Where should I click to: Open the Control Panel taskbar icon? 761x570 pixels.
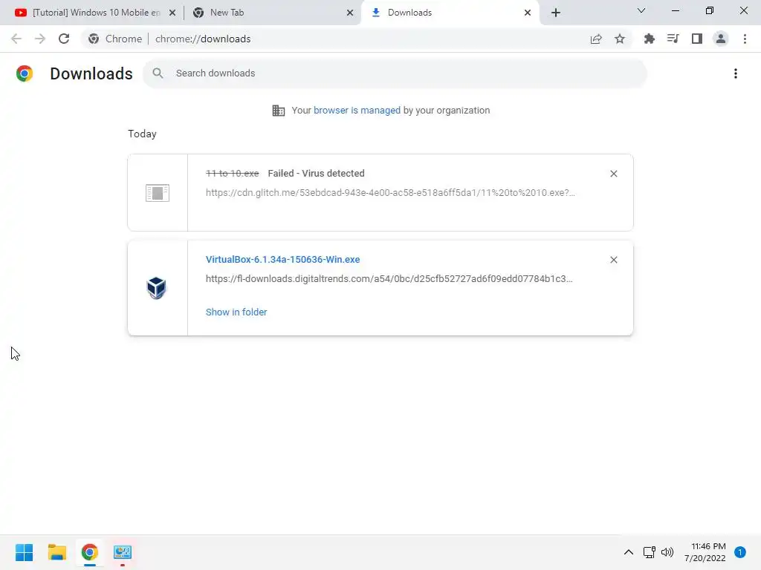(x=123, y=552)
